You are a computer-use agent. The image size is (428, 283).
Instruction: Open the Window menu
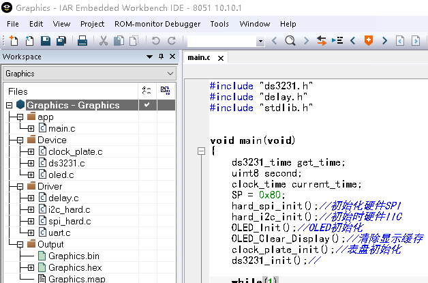click(x=255, y=24)
